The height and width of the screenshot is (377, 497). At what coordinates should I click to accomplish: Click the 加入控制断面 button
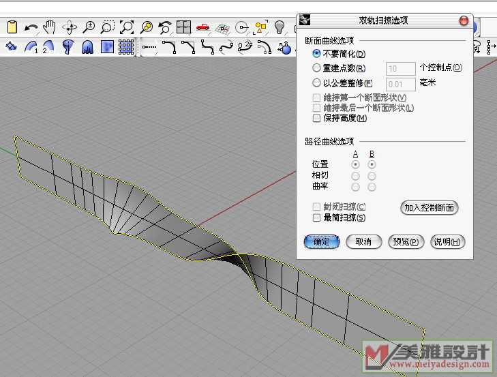point(430,208)
